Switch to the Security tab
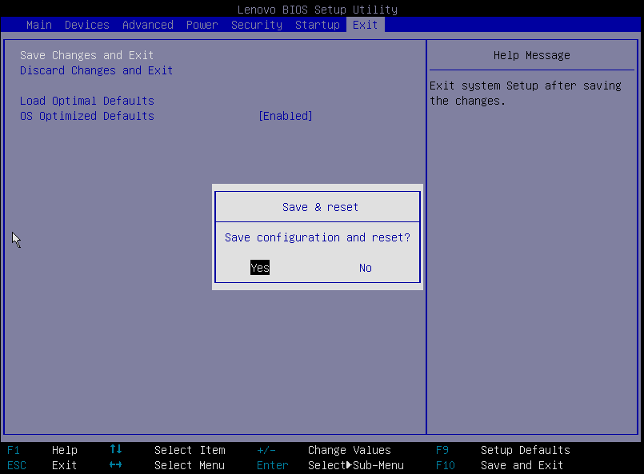 [257, 25]
